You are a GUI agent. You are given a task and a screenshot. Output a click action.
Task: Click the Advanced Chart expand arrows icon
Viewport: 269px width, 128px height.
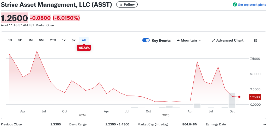click(213, 41)
